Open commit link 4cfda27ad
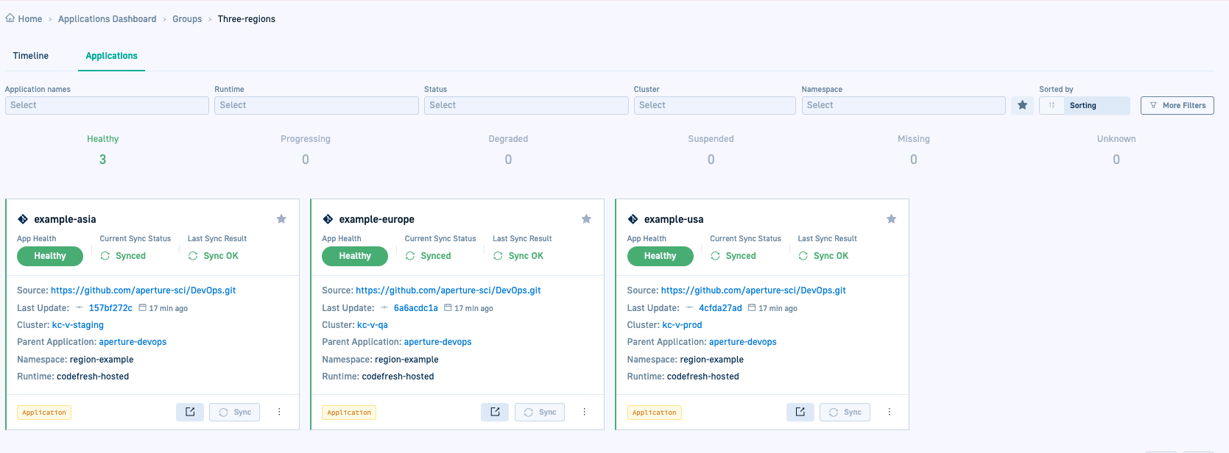 click(720, 308)
